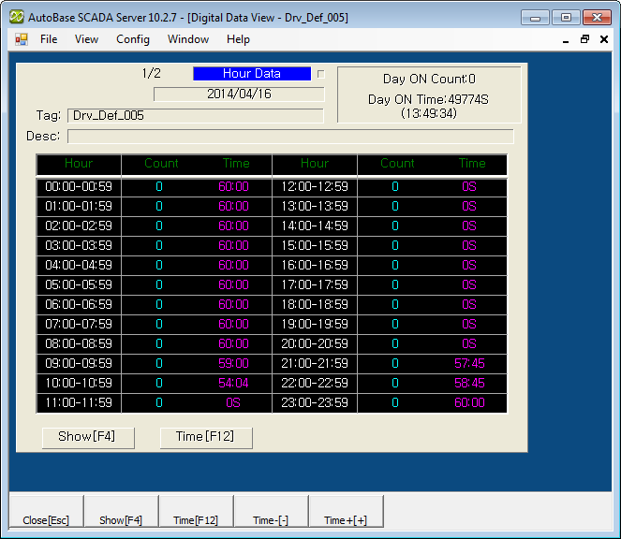The height and width of the screenshot is (539, 621).
Task: Select the 03:00-03:59 hour row
Action: point(154,245)
